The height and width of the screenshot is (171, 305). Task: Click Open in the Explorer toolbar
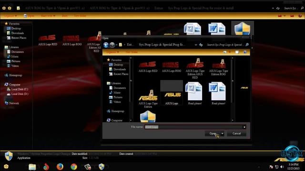(x=29, y=16)
